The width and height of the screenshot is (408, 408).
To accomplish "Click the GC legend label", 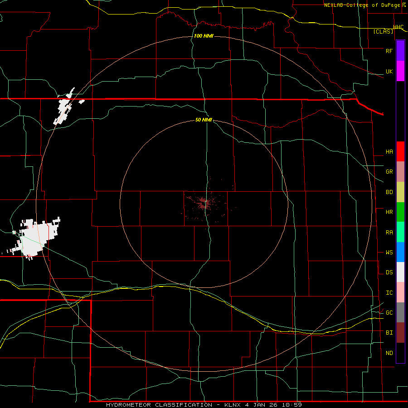I will tap(389, 313).
